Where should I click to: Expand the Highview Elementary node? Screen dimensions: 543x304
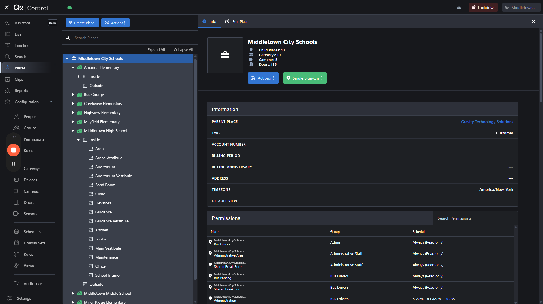(x=73, y=113)
